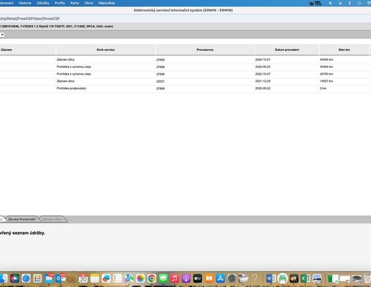Screen dimensions: 371x287
Task: Open the Historie menu
Action: tap(25, 3)
